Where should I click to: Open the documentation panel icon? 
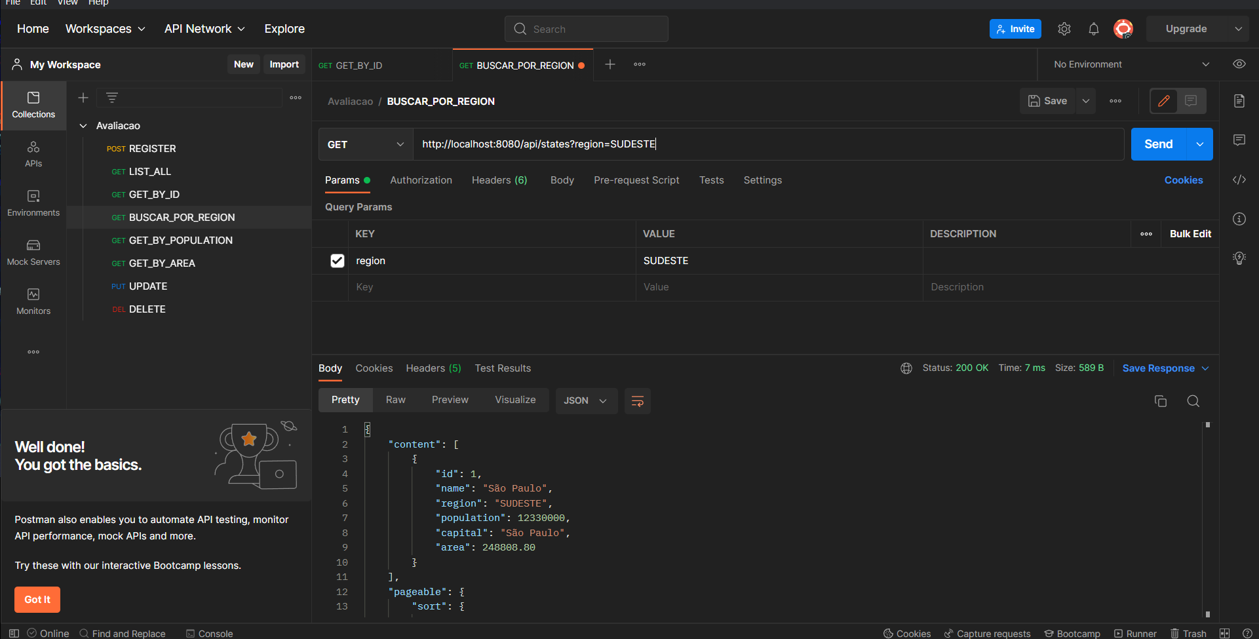[x=1239, y=101]
